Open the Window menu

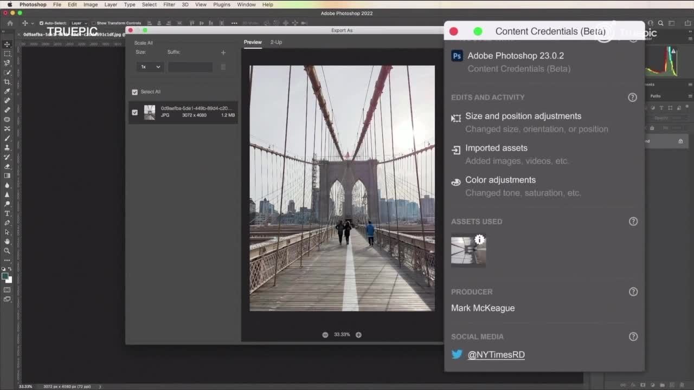coord(246,4)
